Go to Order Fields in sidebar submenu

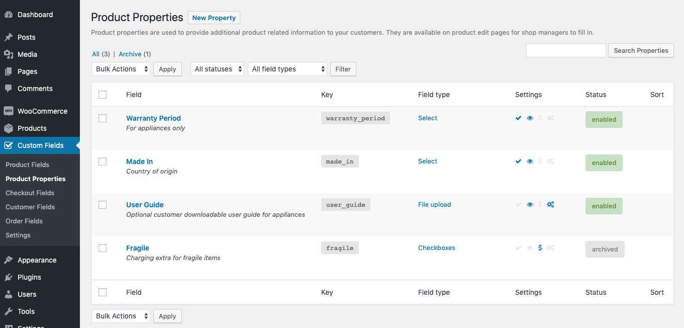[x=24, y=221]
